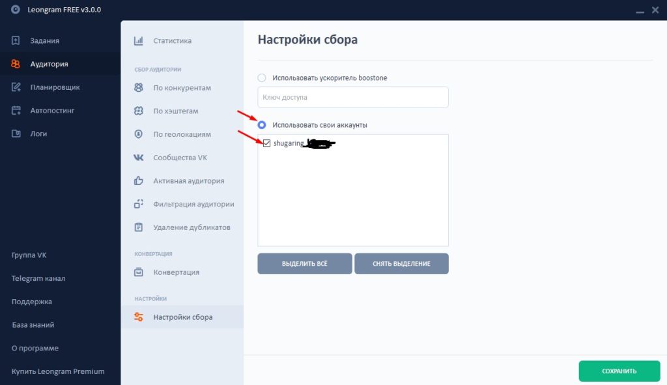This screenshot has height=385, width=667.
Task: Click the Задания sidebar icon
Action: coord(16,40)
